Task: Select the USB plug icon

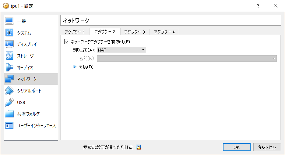Action: point(9,102)
